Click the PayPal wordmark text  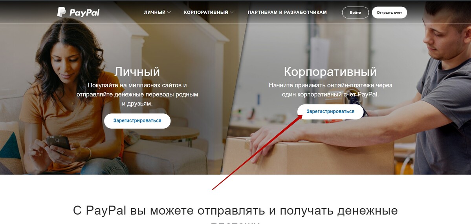coord(84,13)
